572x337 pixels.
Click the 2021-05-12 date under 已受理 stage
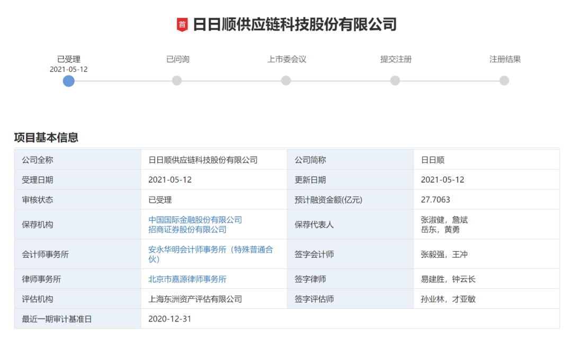pyautogui.click(x=68, y=69)
